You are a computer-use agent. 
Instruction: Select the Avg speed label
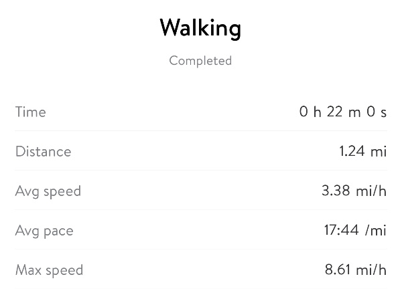pyautogui.click(x=48, y=191)
